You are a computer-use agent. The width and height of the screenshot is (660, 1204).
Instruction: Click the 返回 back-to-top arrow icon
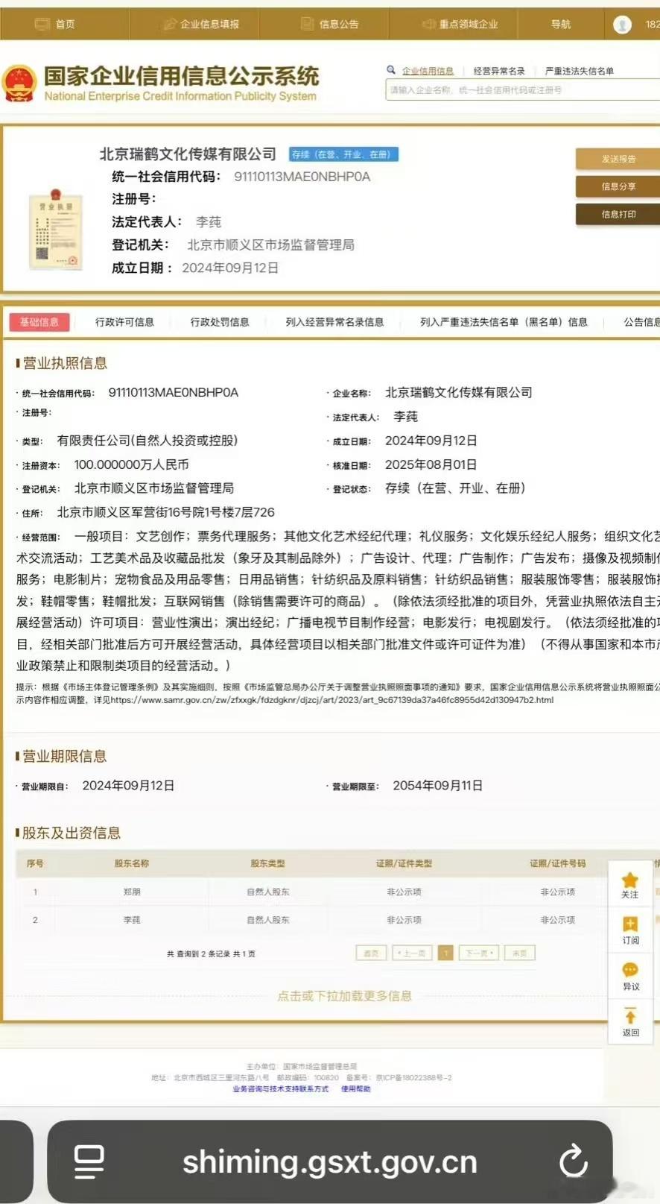[630, 1016]
